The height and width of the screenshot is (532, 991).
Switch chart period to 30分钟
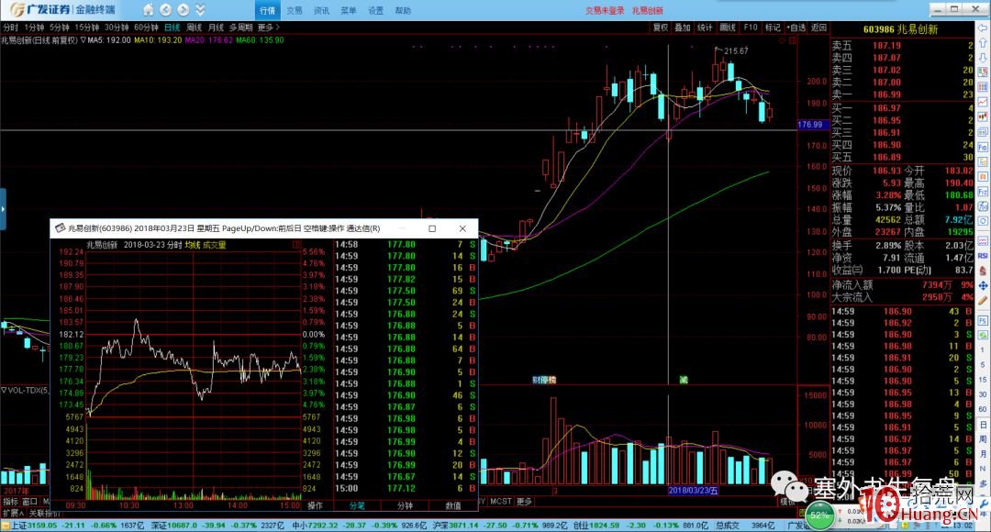(117, 28)
